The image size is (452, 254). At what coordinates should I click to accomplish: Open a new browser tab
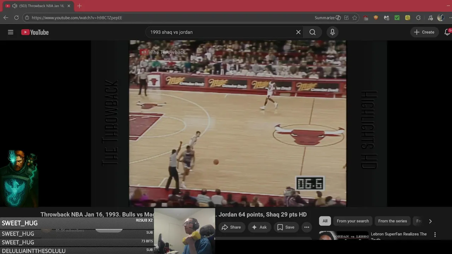pyautogui.click(x=79, y=6)
